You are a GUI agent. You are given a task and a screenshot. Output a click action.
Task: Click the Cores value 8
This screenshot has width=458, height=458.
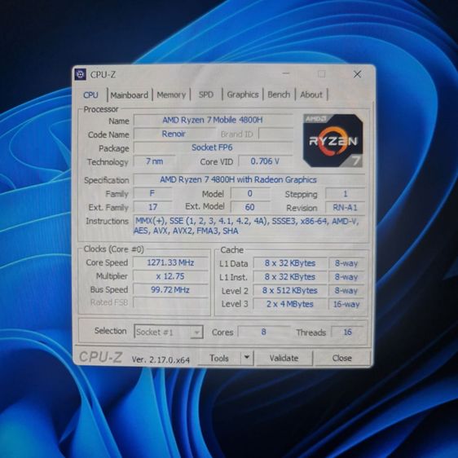click(264, 332)
